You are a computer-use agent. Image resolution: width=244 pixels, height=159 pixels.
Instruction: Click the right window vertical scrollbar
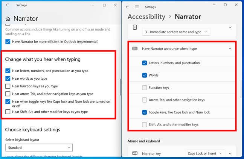pos(241,89)
